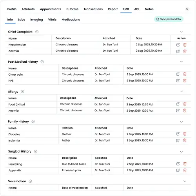Edit the Heart Ring surgical entry
Screen dimensions: 196x196
[178, 164]
